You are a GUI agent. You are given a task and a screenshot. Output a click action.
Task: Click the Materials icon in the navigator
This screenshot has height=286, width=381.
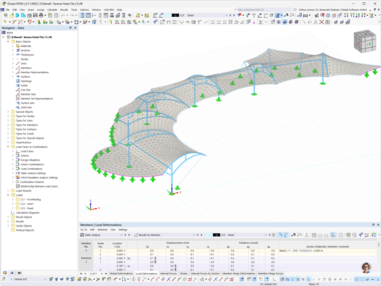coord(18,46)
